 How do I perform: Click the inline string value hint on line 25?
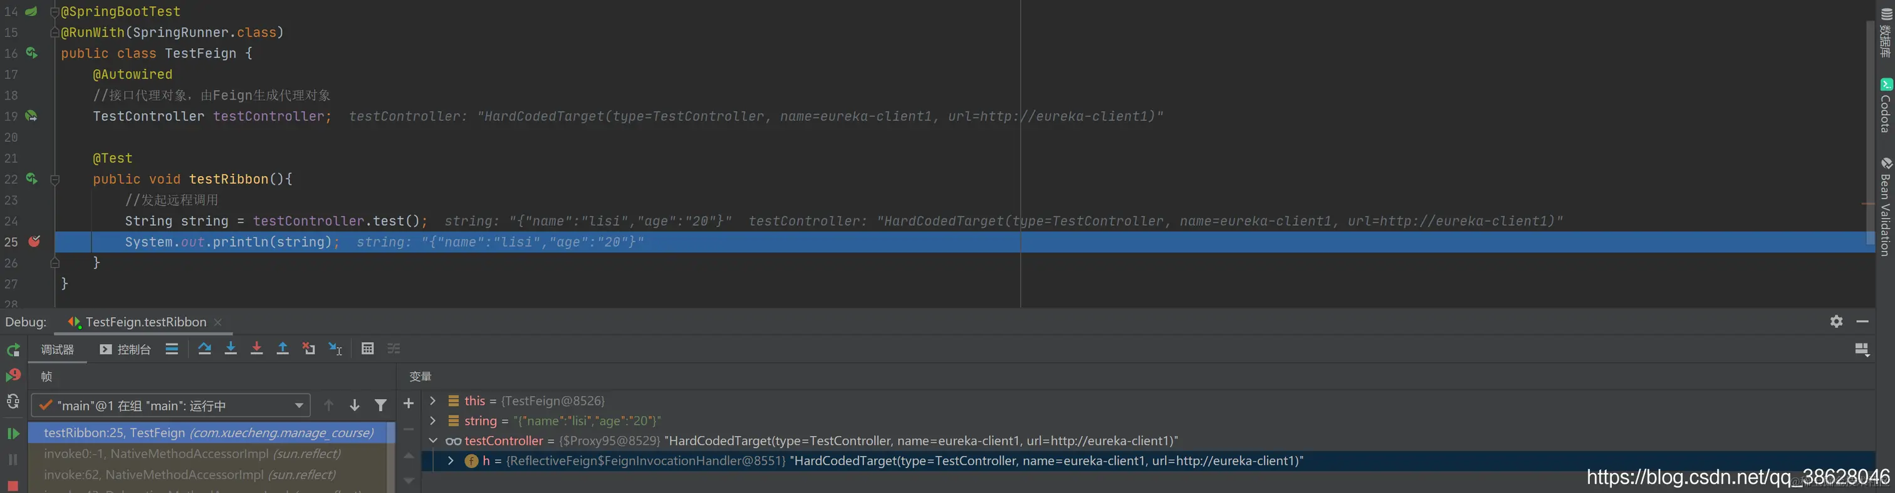[x=500, y=241]
